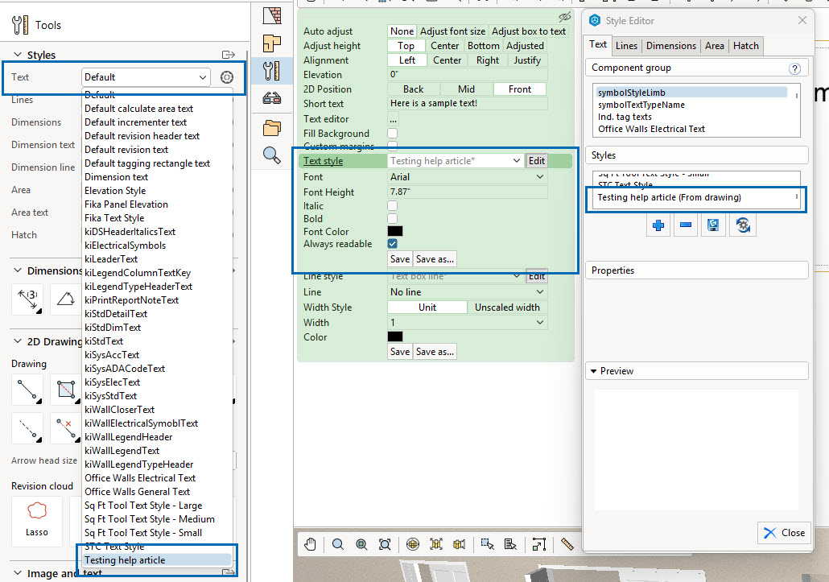Select the rectangle drawing tool

pyautogui.click(x=65, y=390)
